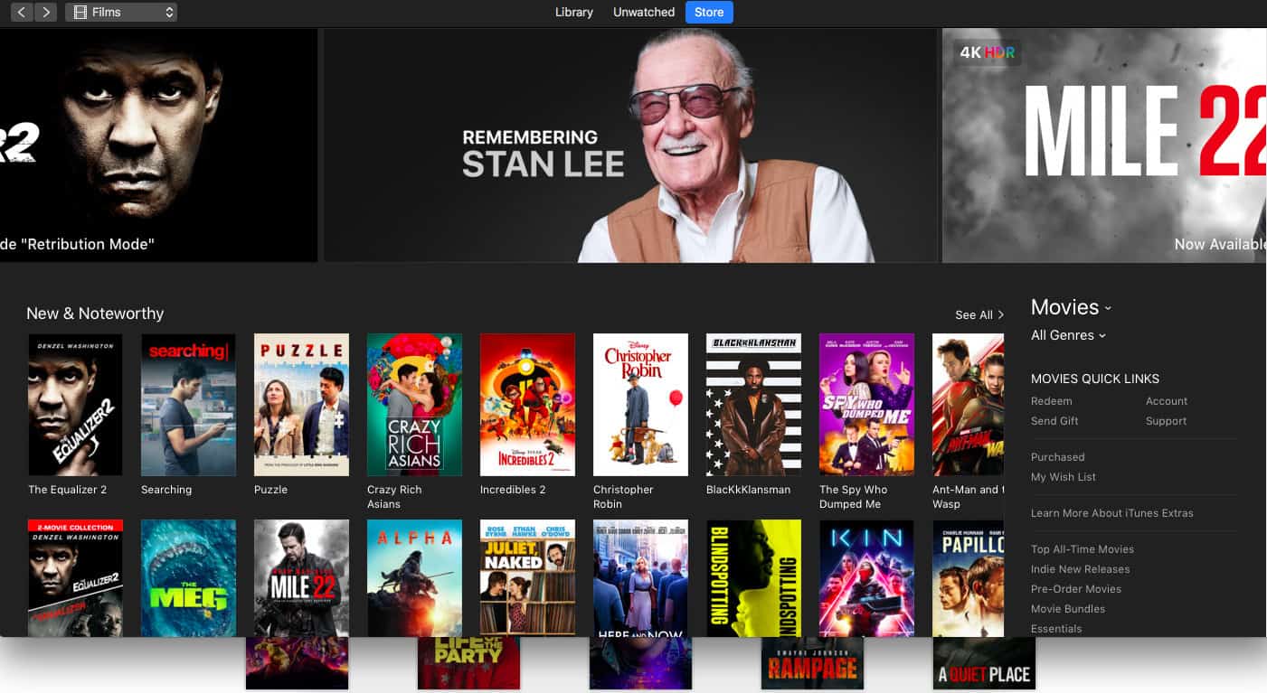Image resolution: width=1267 pixels, height=693 pixels.
Task: Open the Mile 22 4K HDR banner
Action: 1104,145
